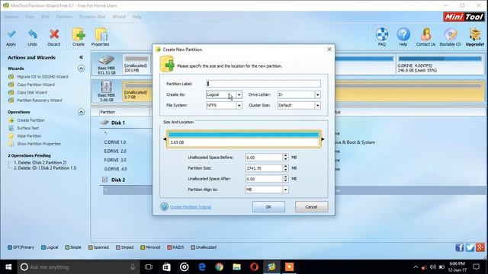Open the Drive Letter dropdown

[317, 94]
